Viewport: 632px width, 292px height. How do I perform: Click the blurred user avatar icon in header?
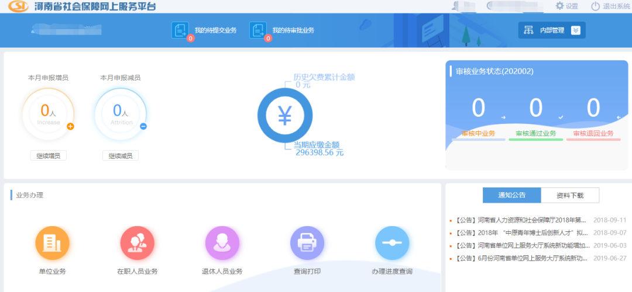pyautogui.click(x=456, y=6)
